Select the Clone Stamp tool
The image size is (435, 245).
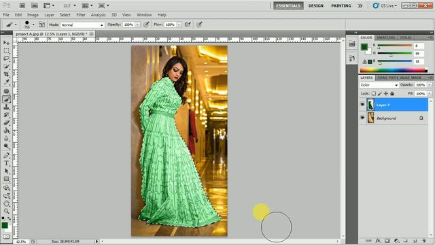tap(6, 107)
